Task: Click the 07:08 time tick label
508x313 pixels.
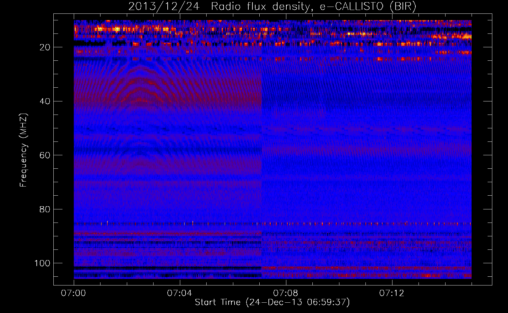Action: [x=286, y=293]
